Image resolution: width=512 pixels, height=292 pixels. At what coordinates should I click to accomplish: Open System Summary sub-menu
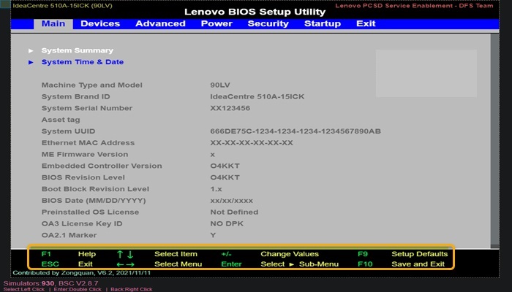(77, 50)
